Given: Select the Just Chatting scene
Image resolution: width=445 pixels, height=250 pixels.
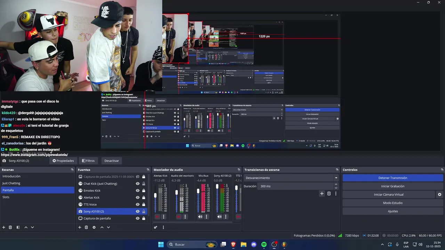Looking at the screenshot, I should [37, 183].
